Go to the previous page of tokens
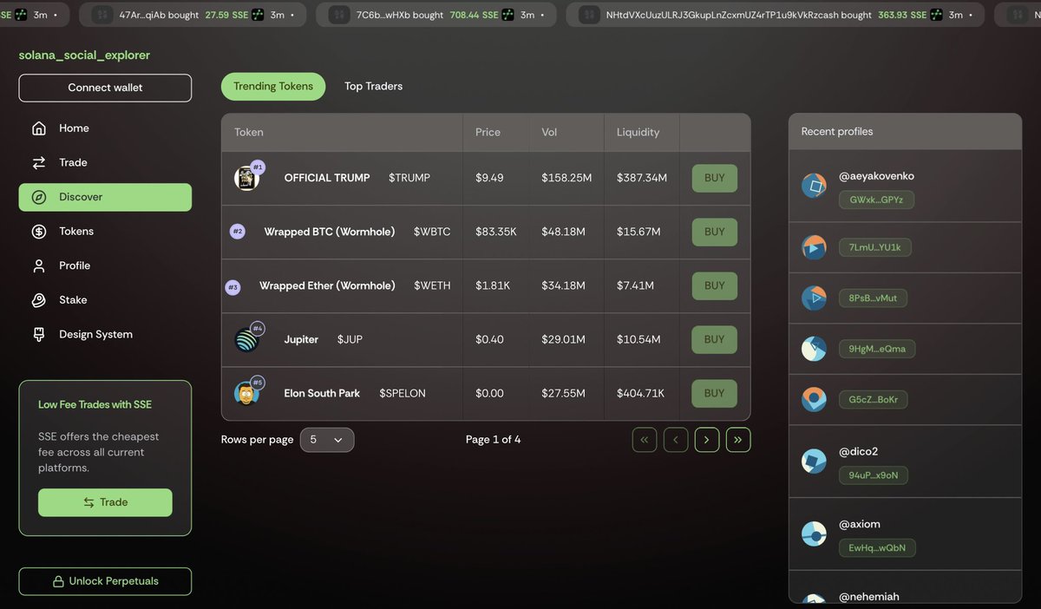 tap(676, 440)
